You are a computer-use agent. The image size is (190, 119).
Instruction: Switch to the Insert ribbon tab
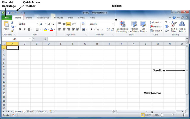pos(29,18)
